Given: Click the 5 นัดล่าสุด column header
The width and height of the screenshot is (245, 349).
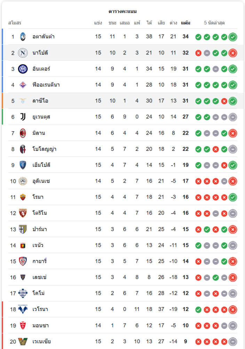Looking at the screenshot, I should (x=214, y=23).
